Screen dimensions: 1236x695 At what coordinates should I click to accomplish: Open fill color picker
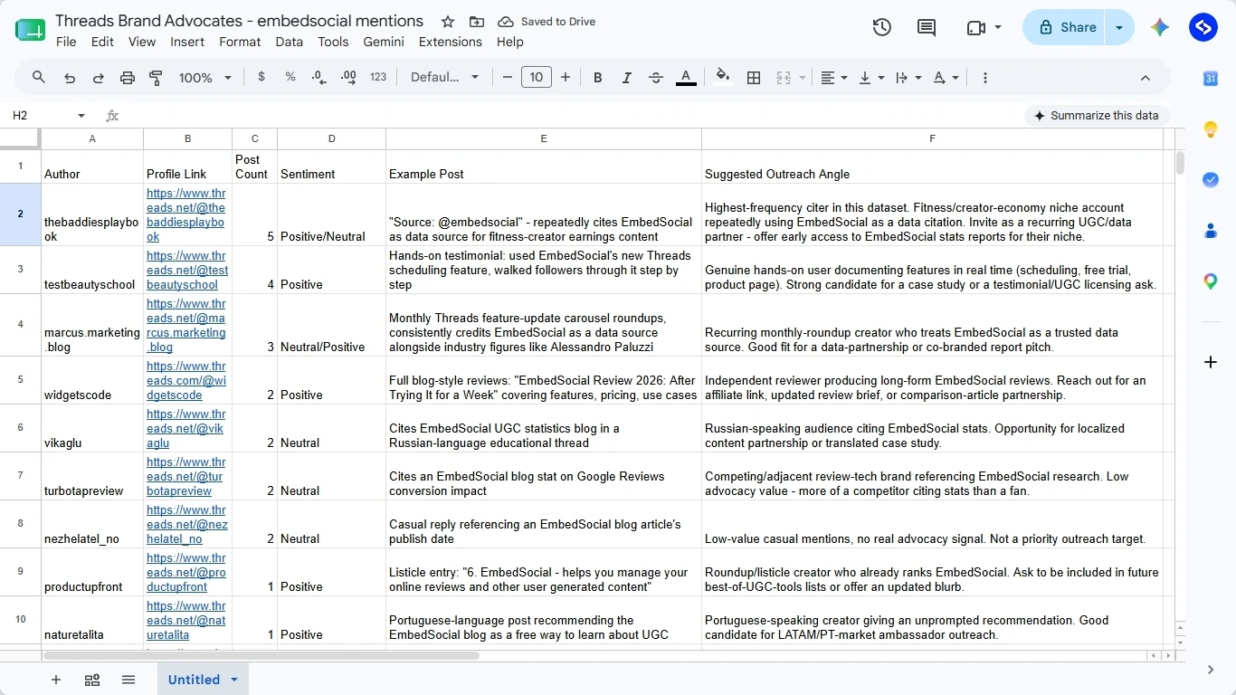[722, 78]
